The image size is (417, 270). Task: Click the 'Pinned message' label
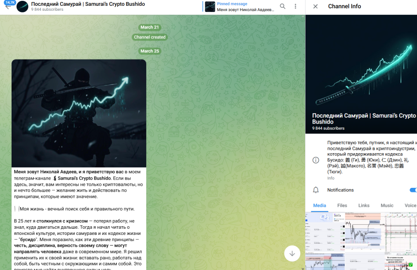tap(232, 4)
